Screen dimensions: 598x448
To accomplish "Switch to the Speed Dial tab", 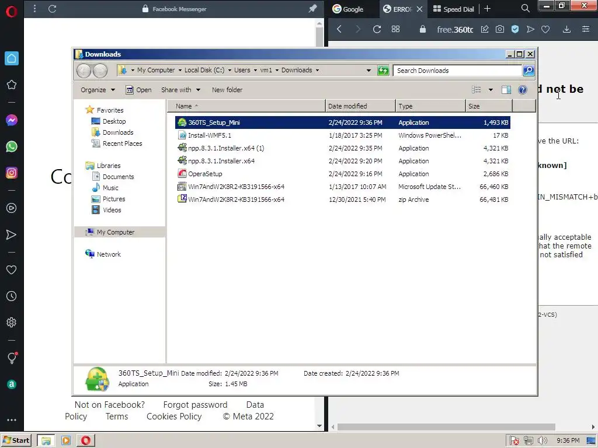I will 453,9.
